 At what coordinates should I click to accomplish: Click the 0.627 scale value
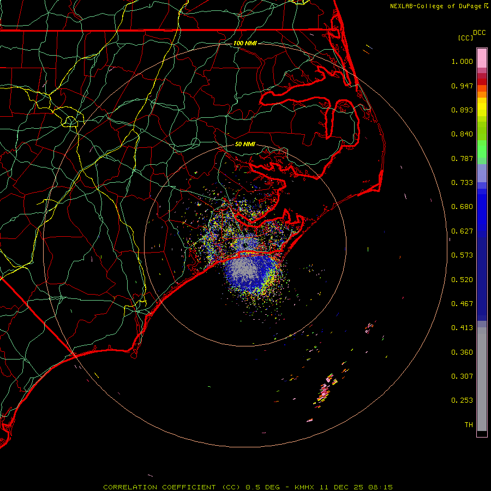pos(462,231)
